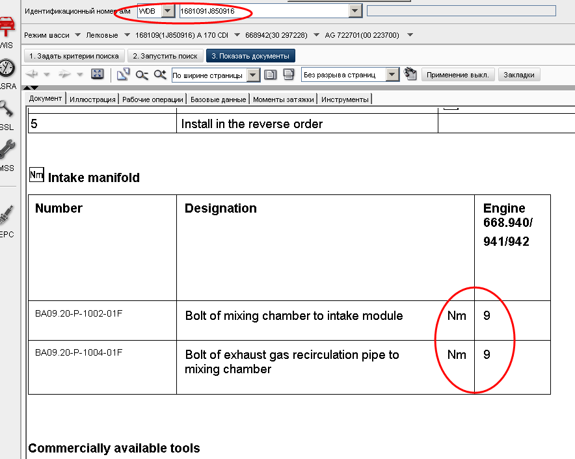
Task: Click the zoom in magnifier icon
Action: click(160, 75)
